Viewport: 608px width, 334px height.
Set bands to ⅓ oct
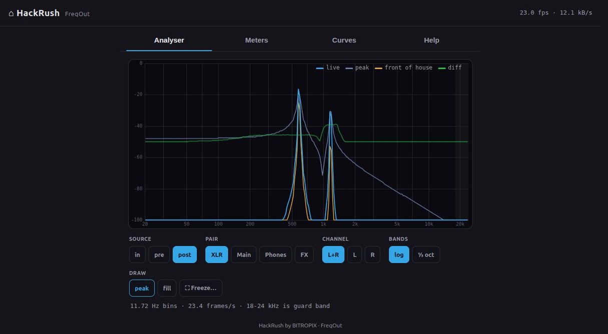[x=426, y=254]
